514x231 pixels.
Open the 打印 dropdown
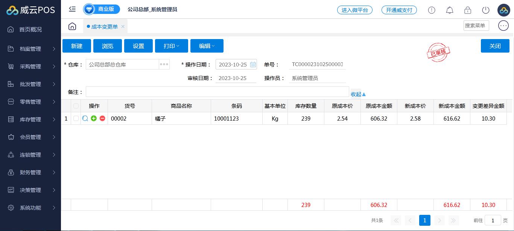171,46
